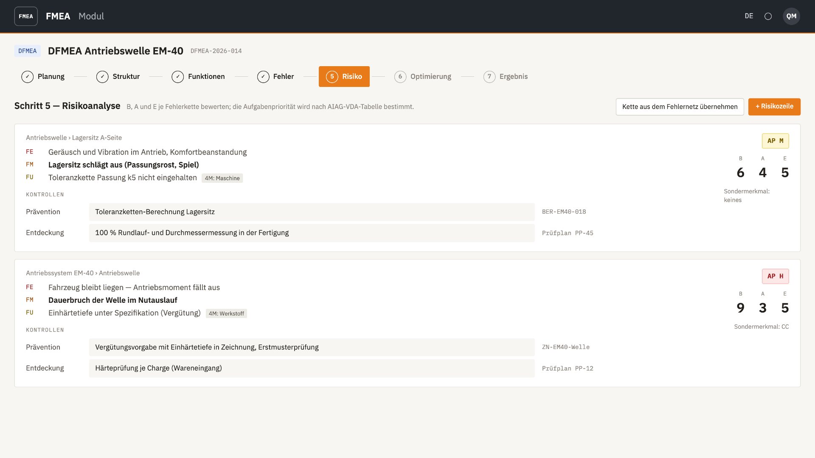Viewport: 815px width, 458px height.
Task: Open reference BER-EM40-018
Action: point(564,212)
